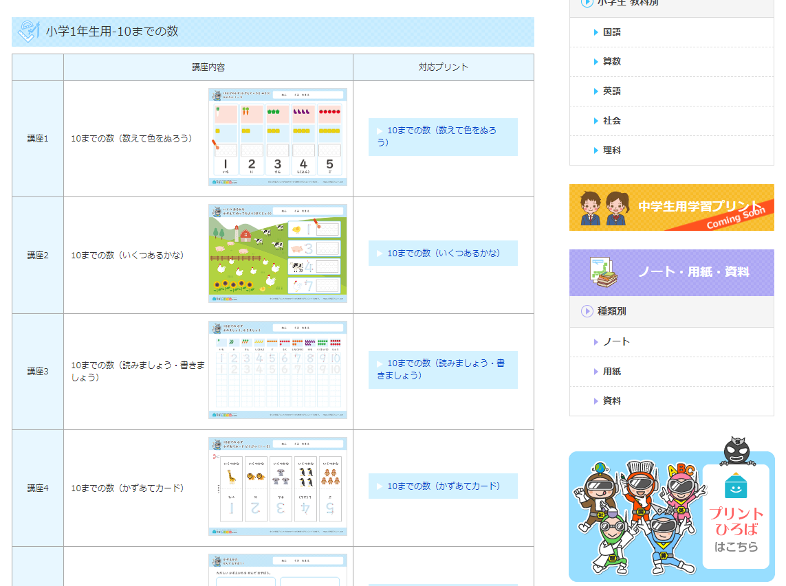Expand the 種類別 section header

pos(611,311)
